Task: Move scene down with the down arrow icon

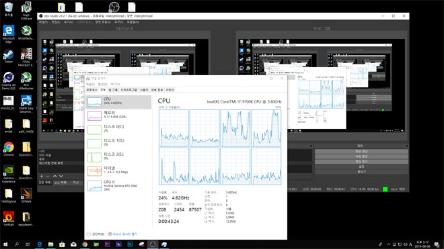Action: click(x=61, y=176)
